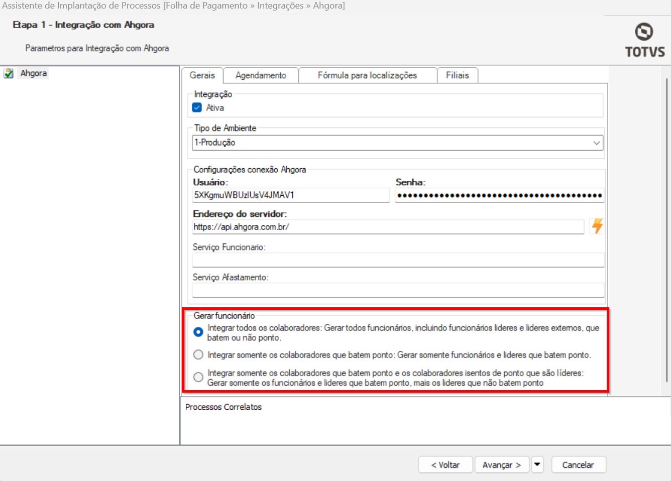Focus the Usuário input field
The height and width of the screenshot is (481, 671).
291,195
